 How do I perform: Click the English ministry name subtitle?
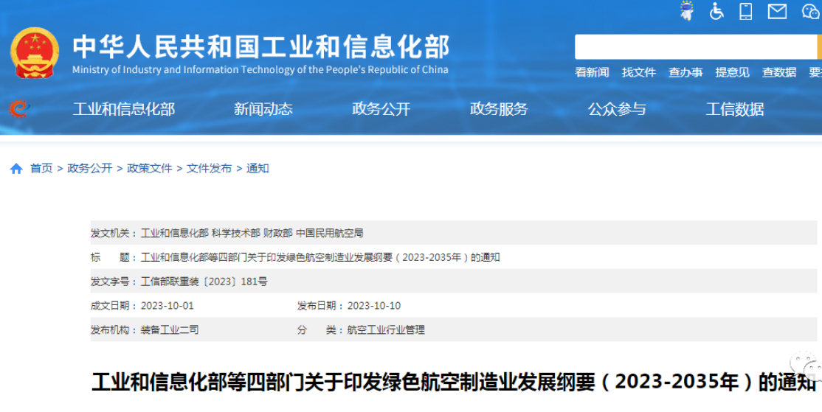[x=260, y=69]
